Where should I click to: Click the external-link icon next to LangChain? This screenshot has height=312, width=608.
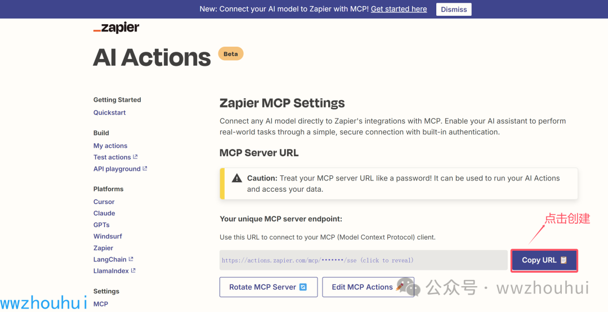[x=131, y=259]
